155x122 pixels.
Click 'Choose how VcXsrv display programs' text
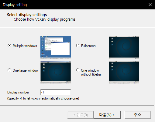pyautogui.click(x=44, y=19)
